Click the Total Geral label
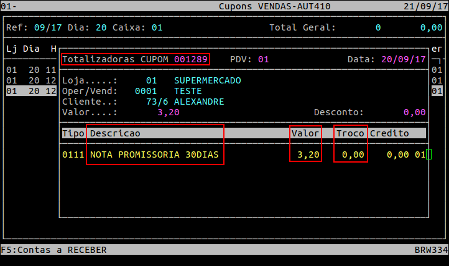 coord(302,28)
